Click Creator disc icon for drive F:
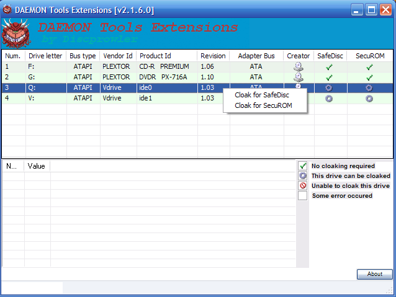Image resolution: width=396 pixels, height=297 pixels. (299, 66)
